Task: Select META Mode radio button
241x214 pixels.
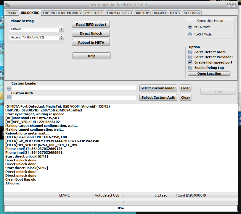Action: tap(190, 27)
